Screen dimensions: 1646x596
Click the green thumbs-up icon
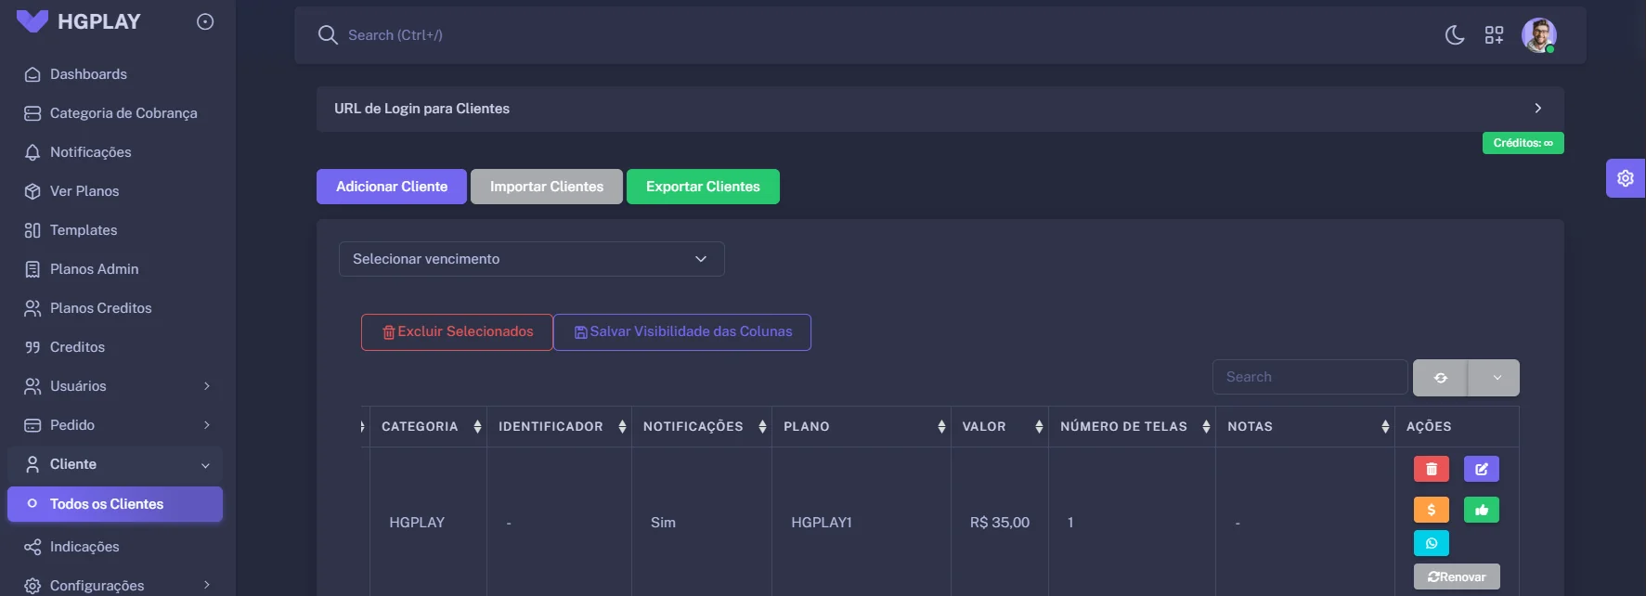click(x=1481, y=510)
